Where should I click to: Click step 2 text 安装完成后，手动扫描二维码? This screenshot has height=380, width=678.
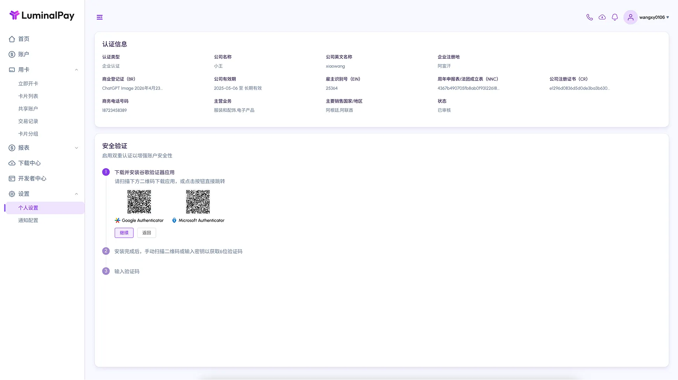178,251
